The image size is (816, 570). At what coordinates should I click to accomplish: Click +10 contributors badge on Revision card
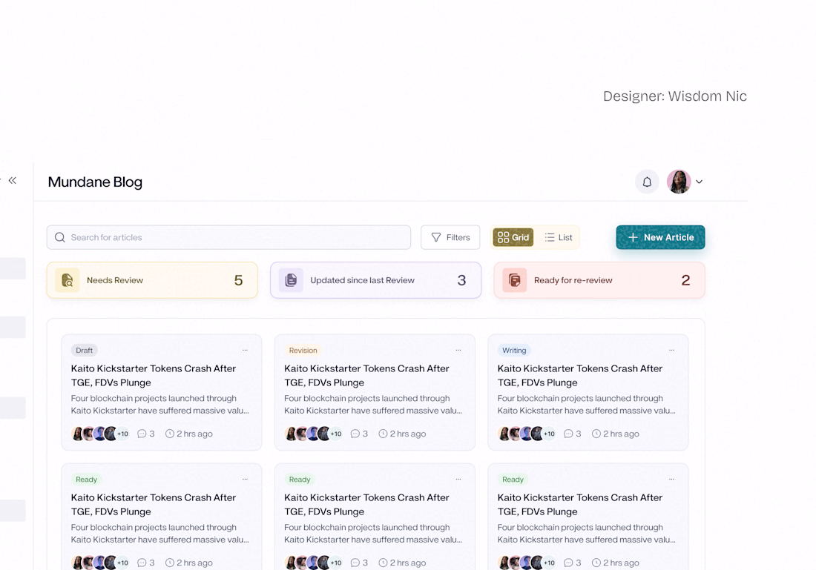(335, 434)
